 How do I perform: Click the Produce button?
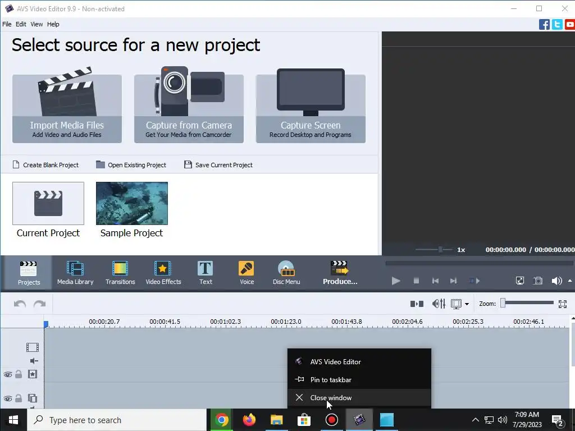point(340,273)
